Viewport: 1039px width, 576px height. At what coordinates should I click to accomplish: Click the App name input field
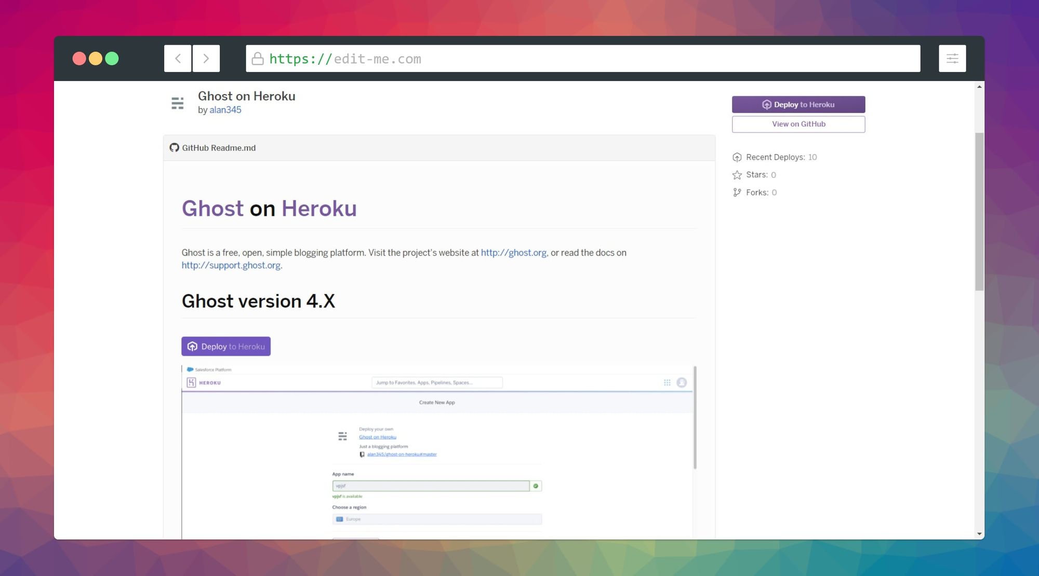[431, 486]
